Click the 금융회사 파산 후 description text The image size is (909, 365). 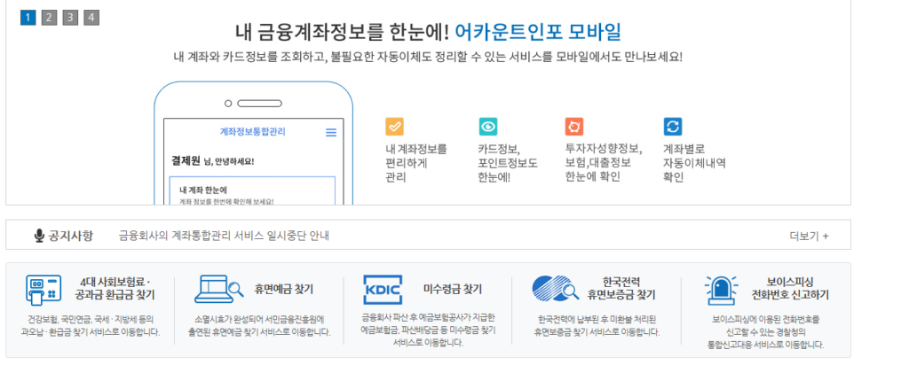click(428, 330)
